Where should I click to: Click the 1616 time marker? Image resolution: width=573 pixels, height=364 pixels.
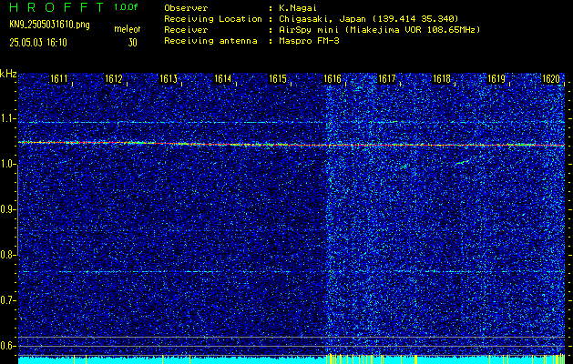pos(333,78)
